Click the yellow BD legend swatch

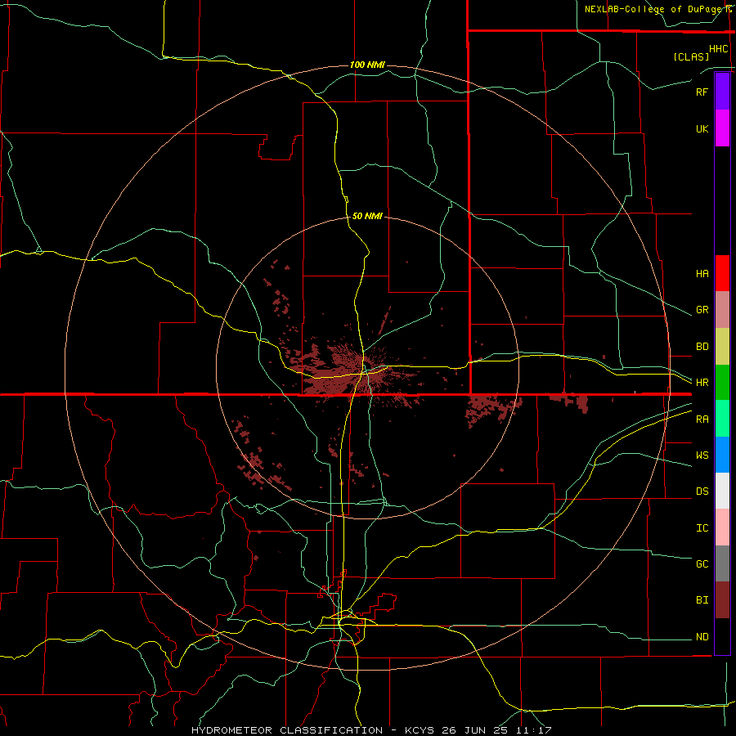[722, 347]
